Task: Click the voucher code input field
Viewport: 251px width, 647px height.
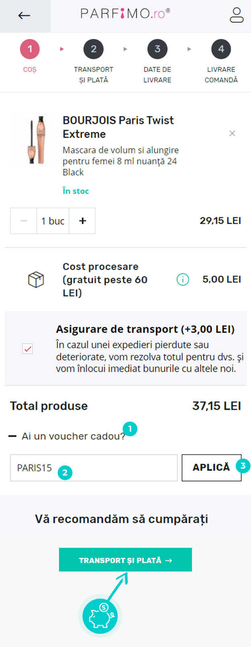Action: tap(94, 468)
